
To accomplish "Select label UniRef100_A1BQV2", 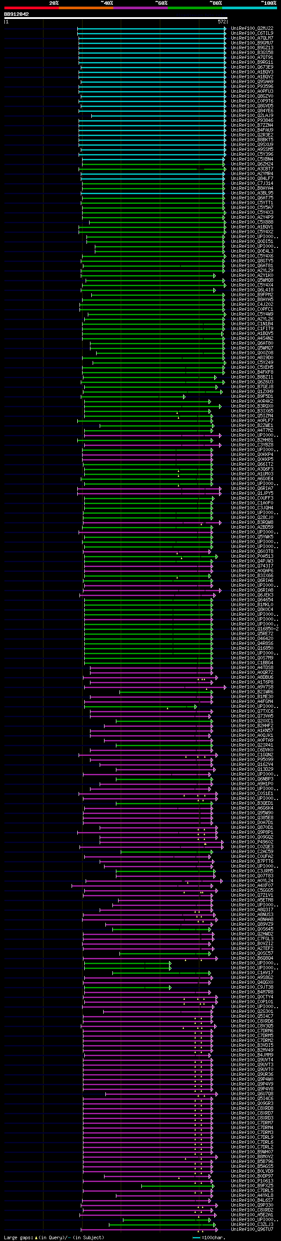I will (x=252, y=77).
